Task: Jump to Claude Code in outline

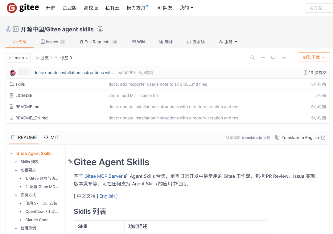Action: coord(37,220)
